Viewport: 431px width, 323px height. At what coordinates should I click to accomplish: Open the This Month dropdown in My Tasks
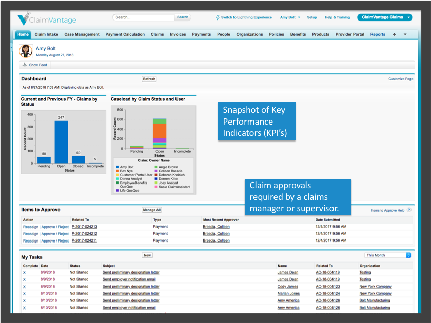(x=387, y=255)
